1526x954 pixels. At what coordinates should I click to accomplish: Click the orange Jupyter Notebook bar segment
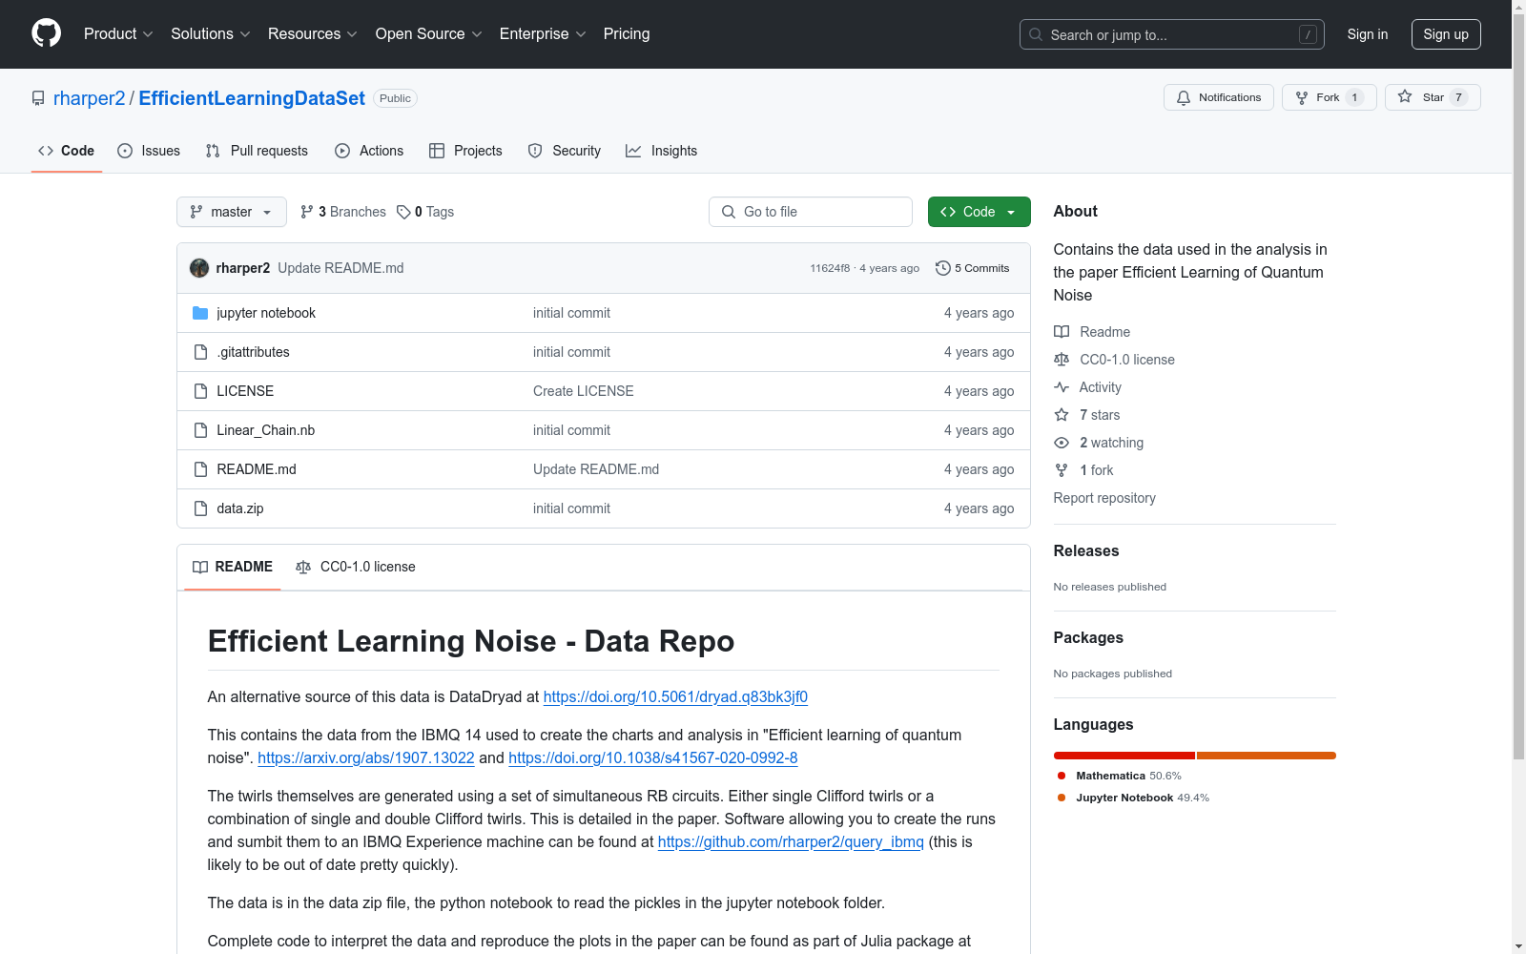(x=1267, y=756)
